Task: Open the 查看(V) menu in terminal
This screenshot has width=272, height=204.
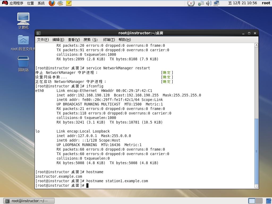Action: tap(74, 40)
